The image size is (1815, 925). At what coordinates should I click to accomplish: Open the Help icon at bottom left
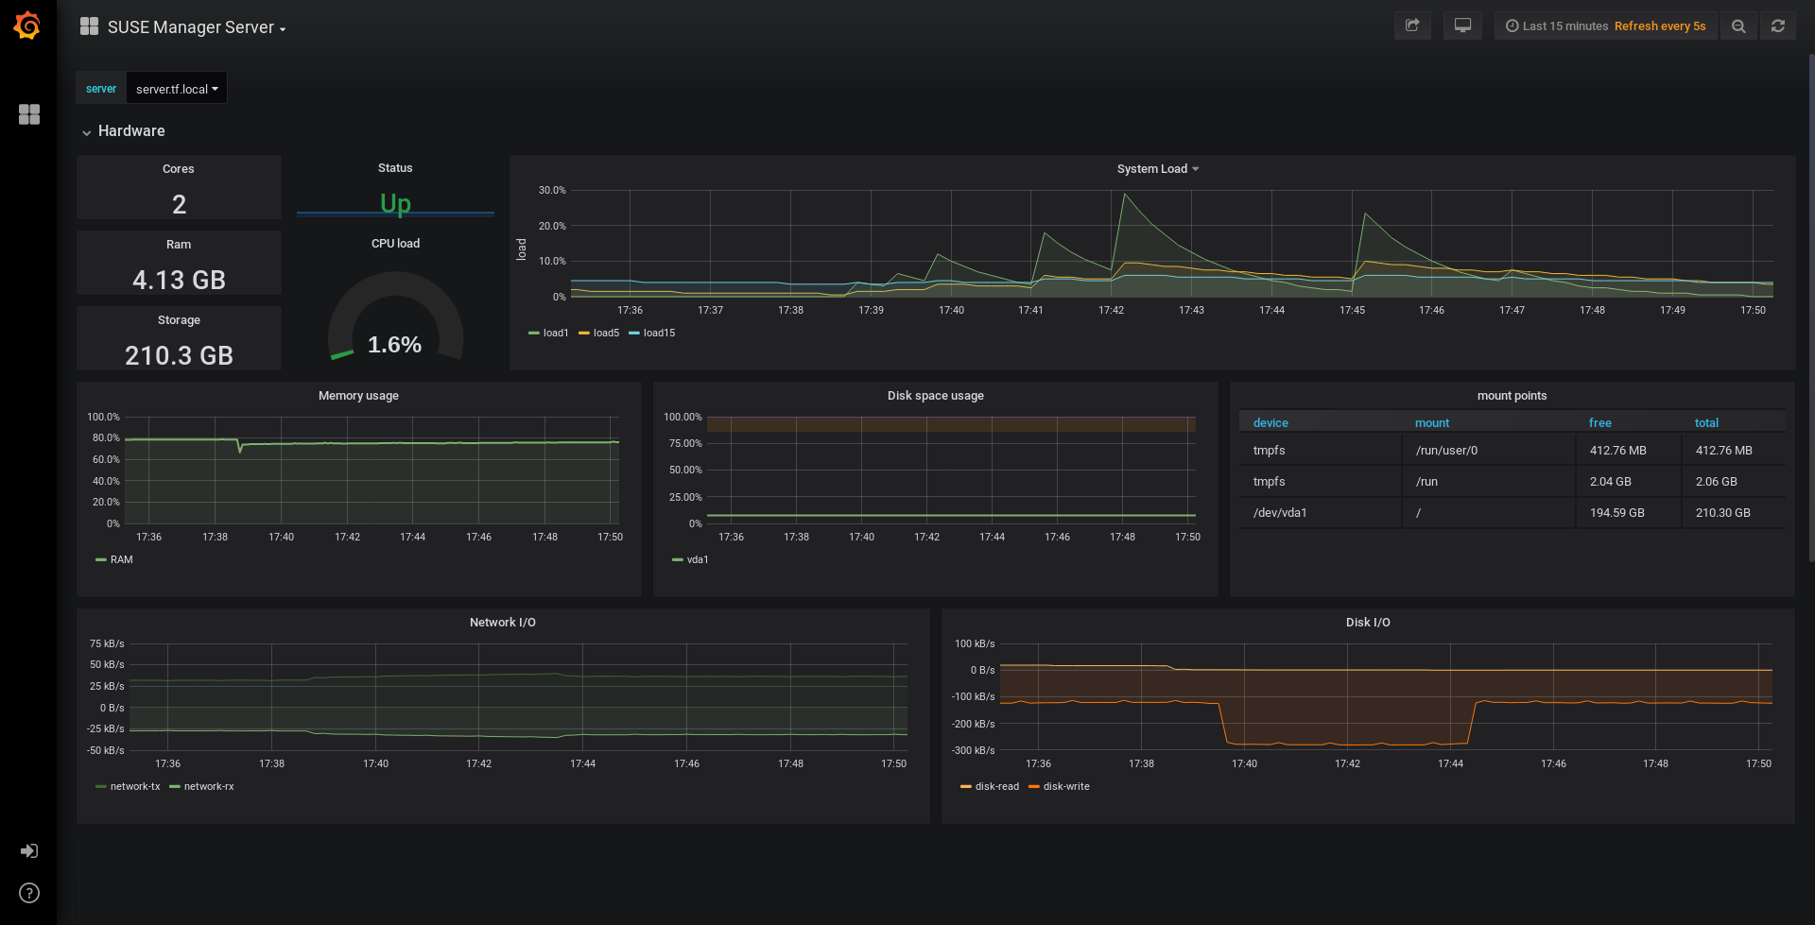[29, 893]
